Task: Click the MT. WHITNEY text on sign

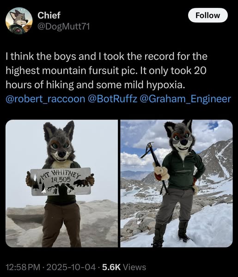Action: (x=61, y=174)
